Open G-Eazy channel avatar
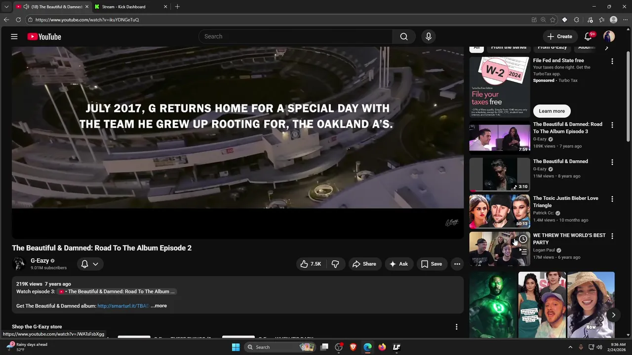The width and height of the screenshot is (632, 355). (x=19, y=264)
